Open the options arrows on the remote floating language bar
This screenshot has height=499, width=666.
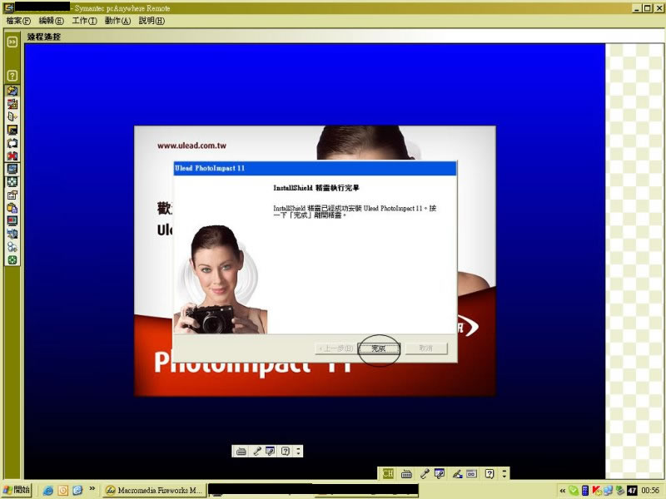(298, 451)
